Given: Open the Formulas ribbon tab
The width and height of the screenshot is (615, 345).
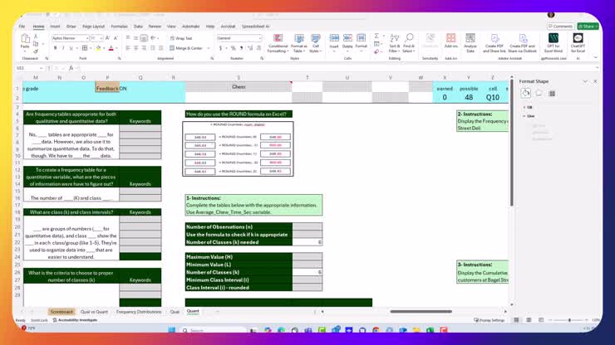Looking at the screenshot, I should point(119,27).
